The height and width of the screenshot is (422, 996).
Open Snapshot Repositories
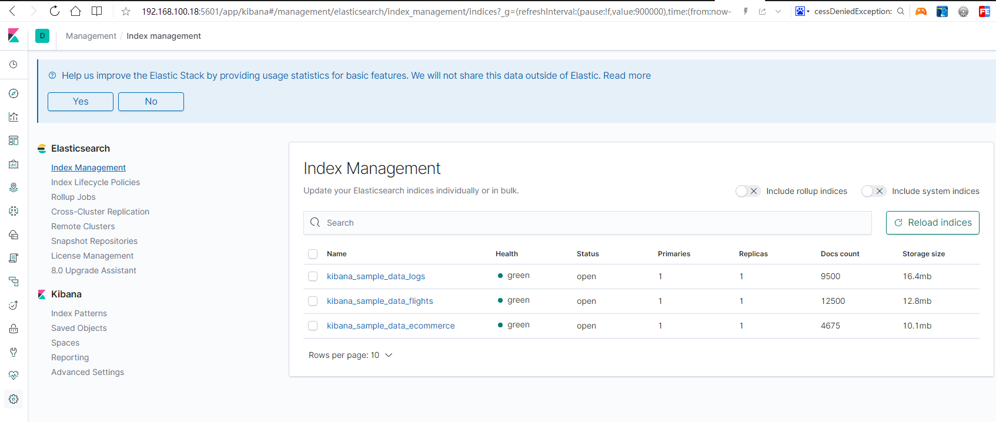(x=94, y=241)
